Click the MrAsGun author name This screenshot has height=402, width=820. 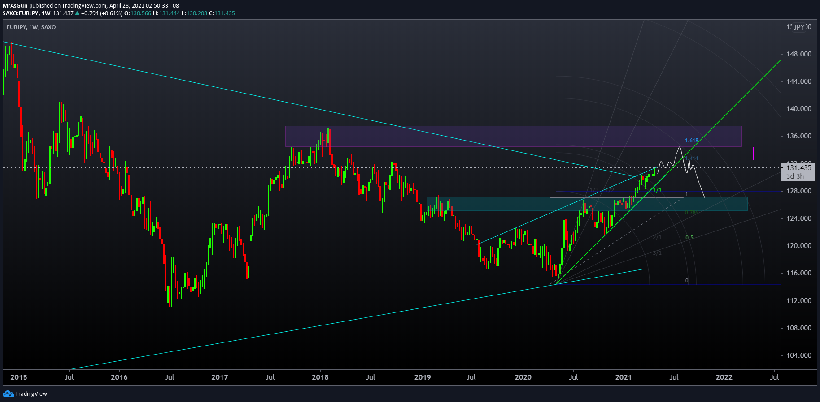pyautogui.click(x=15, y=6)
